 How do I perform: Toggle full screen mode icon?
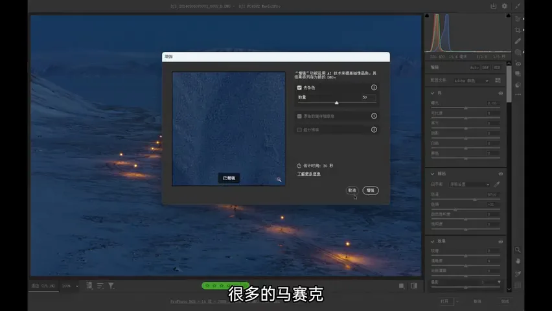pos(518,6)
